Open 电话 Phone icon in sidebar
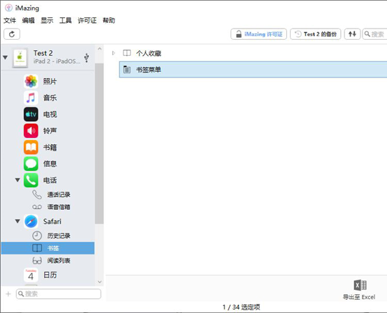This screenshot has width=387, height=313. pos(31,181)
